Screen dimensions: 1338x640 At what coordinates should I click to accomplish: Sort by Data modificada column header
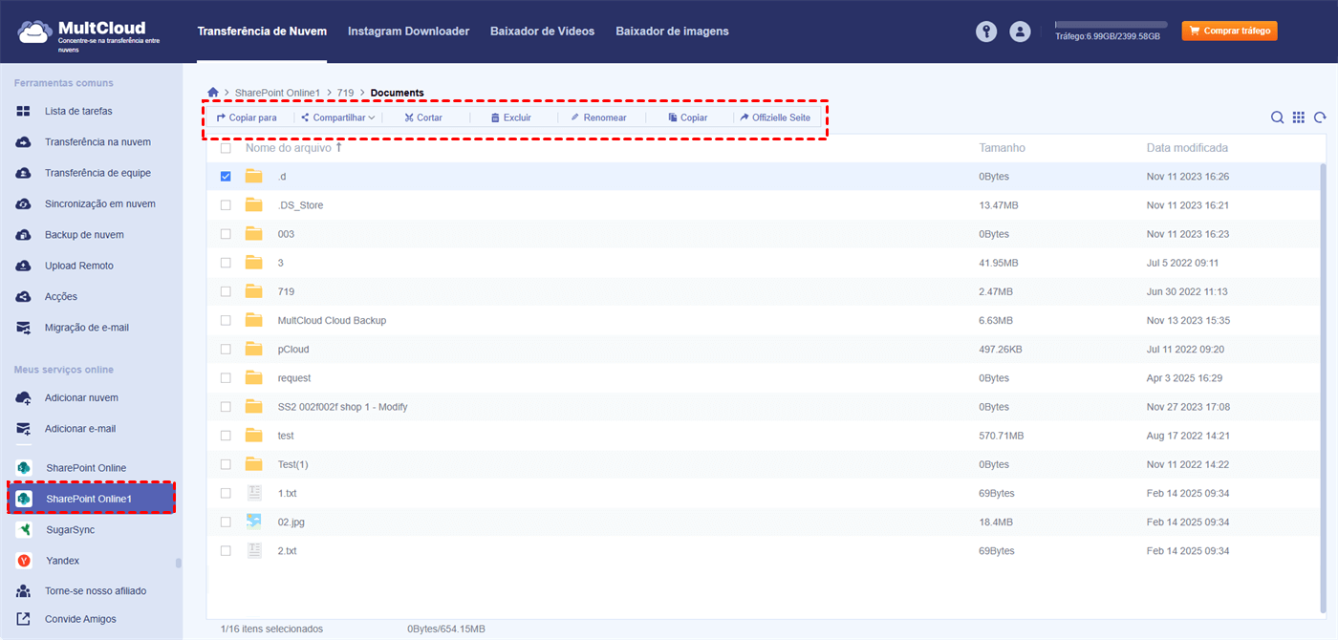(x=1187, y=148)
